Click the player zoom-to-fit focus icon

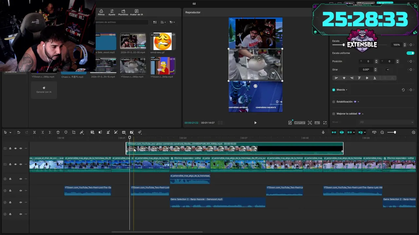[x=310, y=123]
